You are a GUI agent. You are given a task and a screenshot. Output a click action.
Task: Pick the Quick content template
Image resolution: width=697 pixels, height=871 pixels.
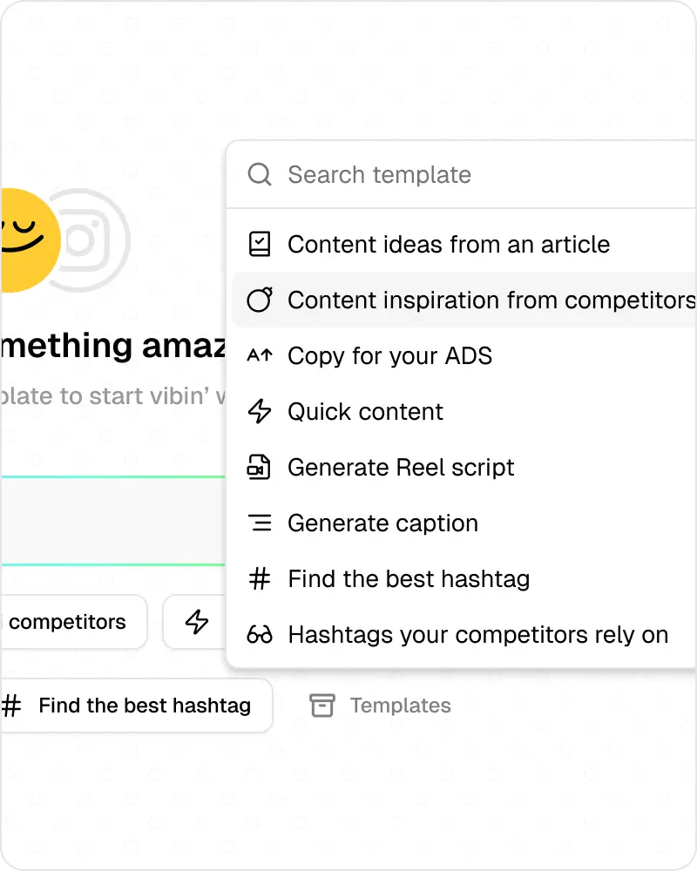tap(365, 411)
